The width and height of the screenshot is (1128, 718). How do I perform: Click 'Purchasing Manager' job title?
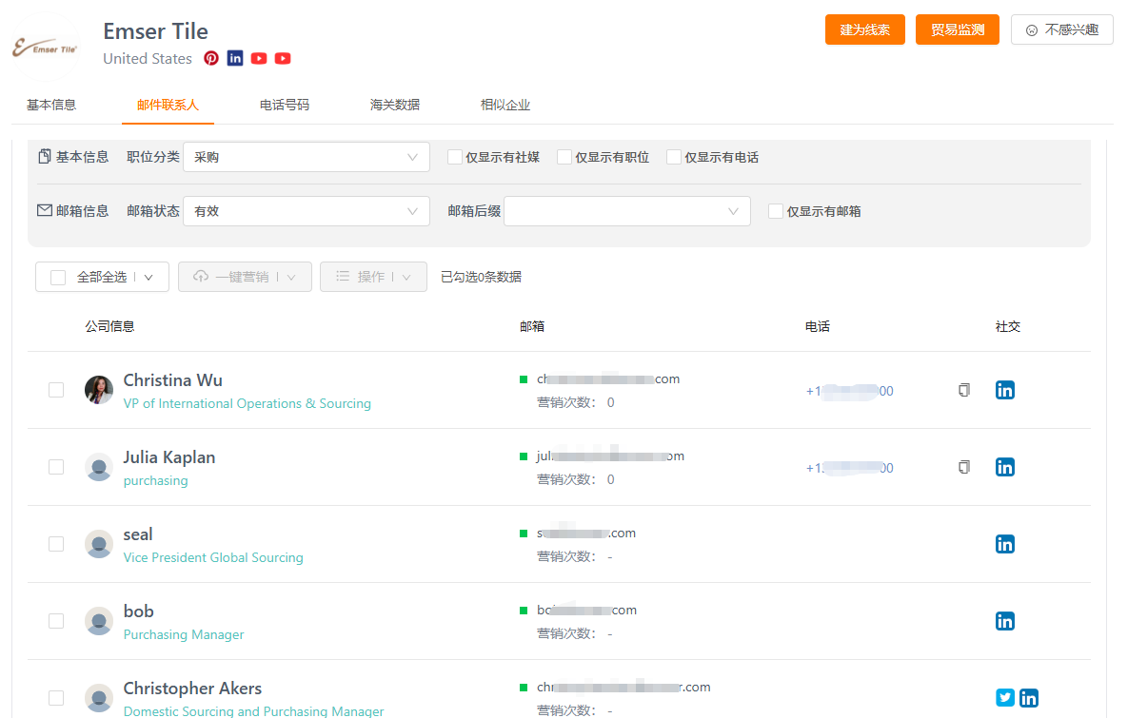184,634
